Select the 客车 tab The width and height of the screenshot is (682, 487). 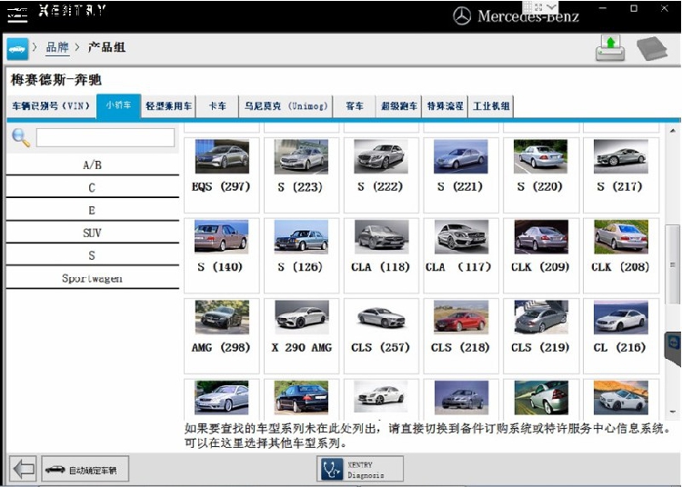tap(355, 106)
